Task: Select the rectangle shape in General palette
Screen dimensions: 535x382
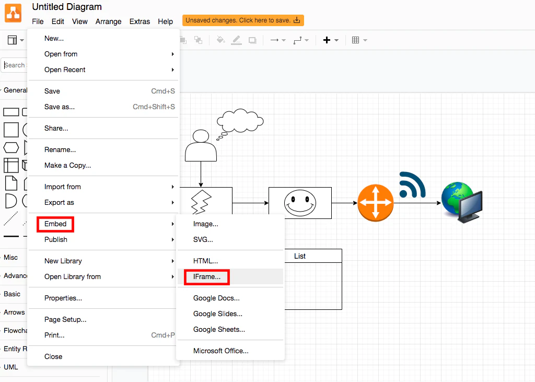Action: click(x=11, y=112)
